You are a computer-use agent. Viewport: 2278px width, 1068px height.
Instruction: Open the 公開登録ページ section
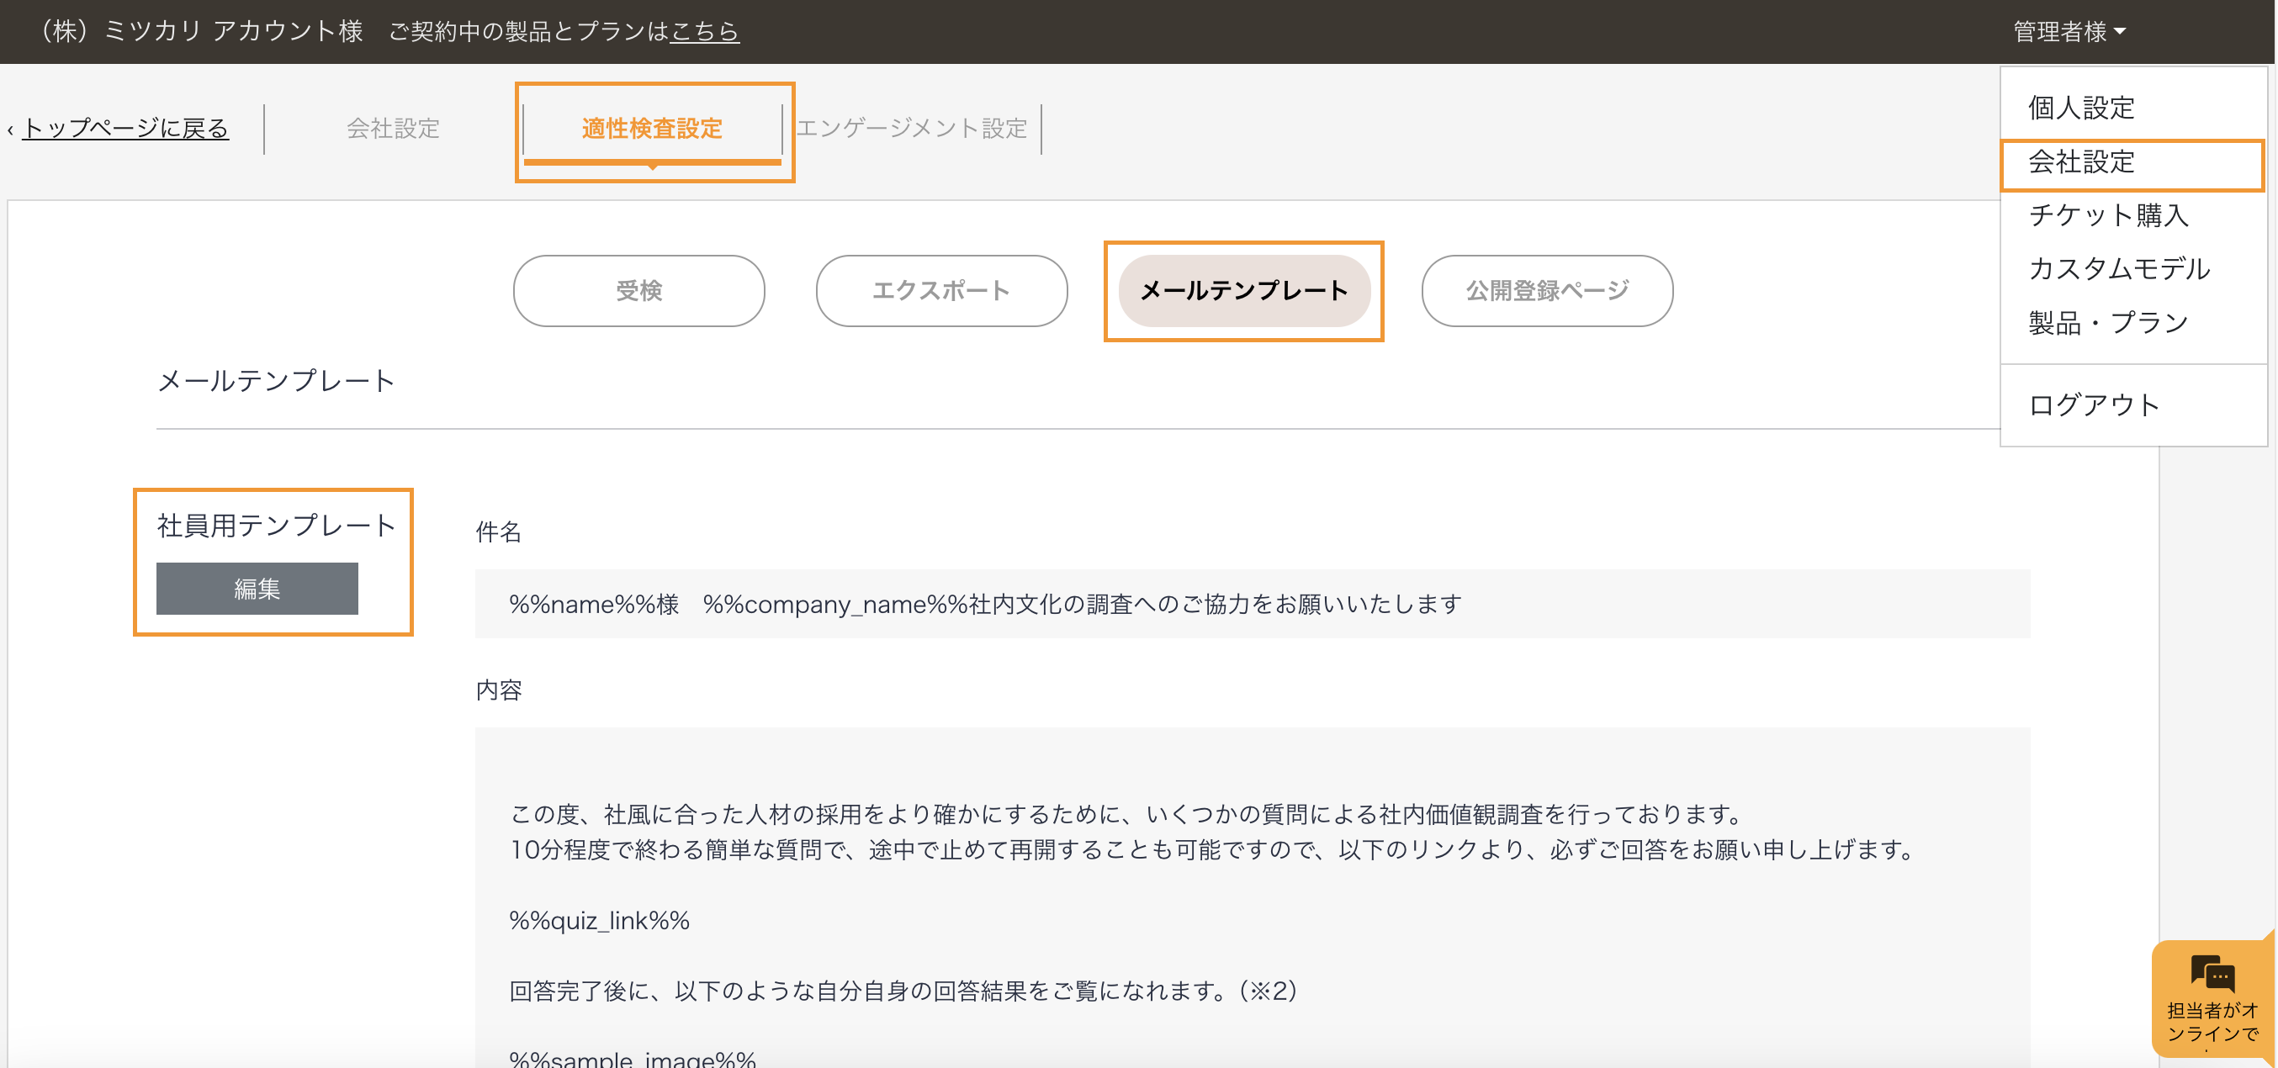pos(1547,291)
